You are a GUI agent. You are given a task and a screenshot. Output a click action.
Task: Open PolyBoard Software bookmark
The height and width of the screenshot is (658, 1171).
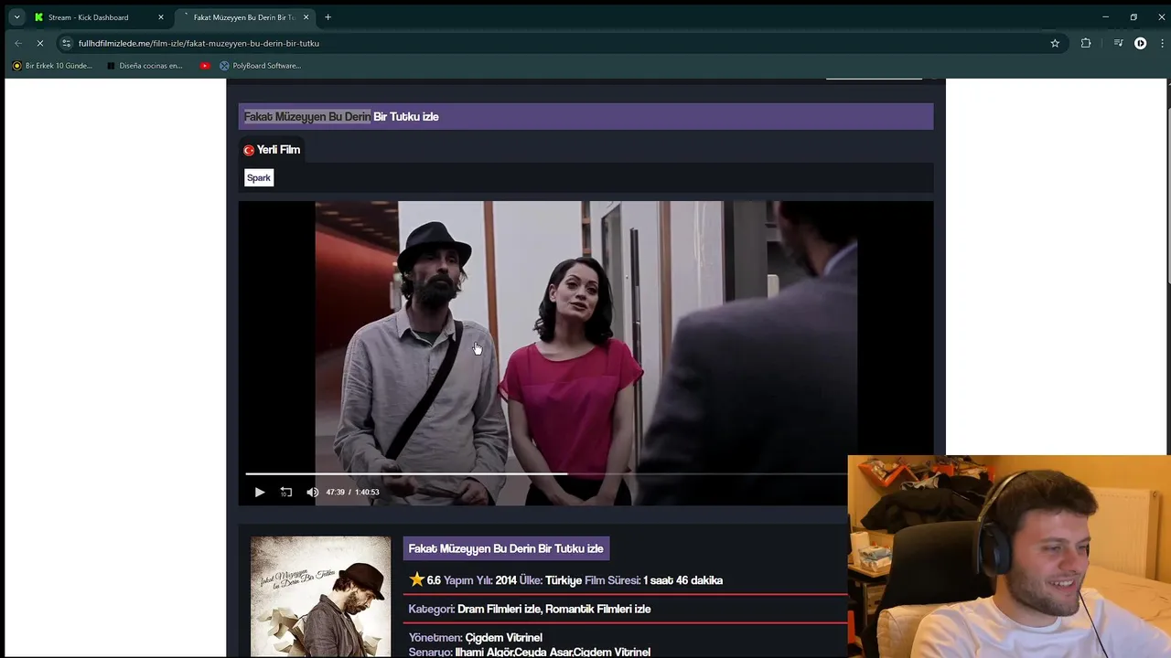coord(260,66)
